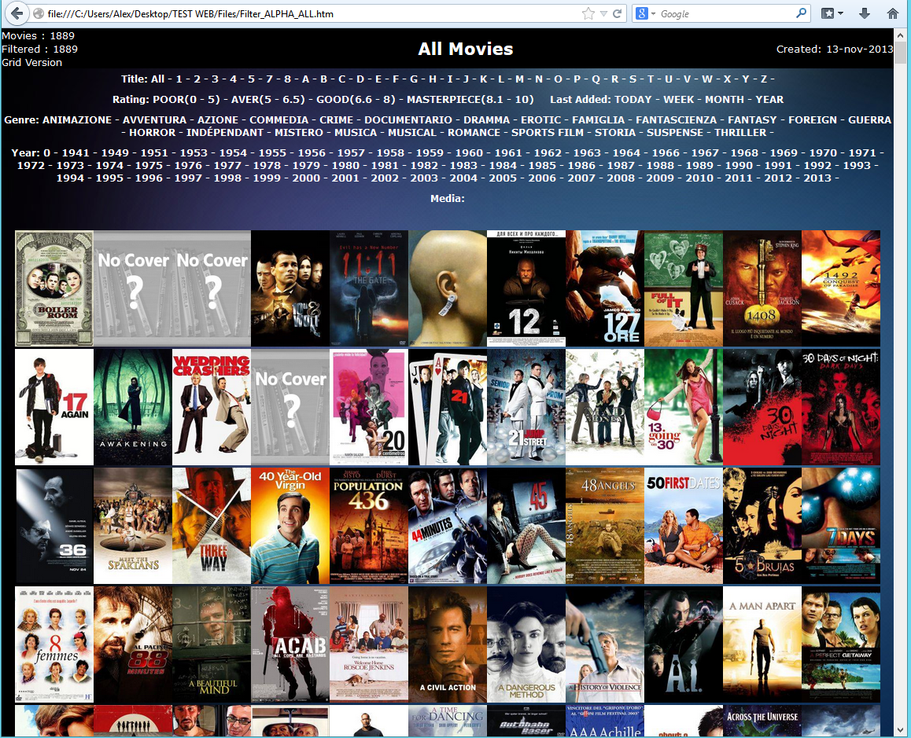The height and width of the screenshot is (738, 911).
Task: Filter titles by All
Action: pyautogui.click(x=158, y=79)
